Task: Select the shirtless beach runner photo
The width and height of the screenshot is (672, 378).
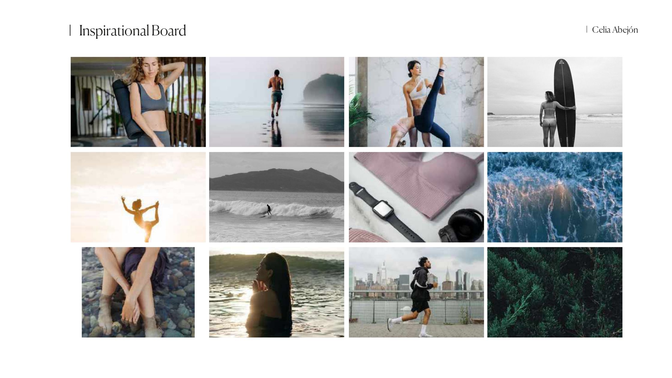Action: tap(277, 102)
